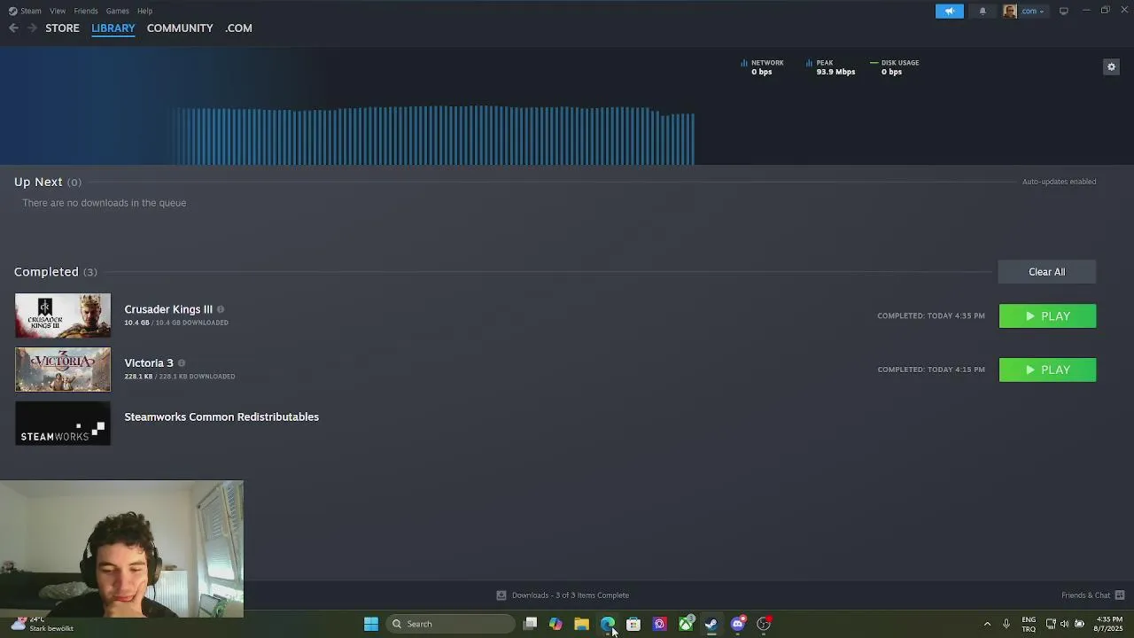Show info icon next to Crusader Kings III
The width and height of the screenshot is (1134, 638).
pos(221,309)
